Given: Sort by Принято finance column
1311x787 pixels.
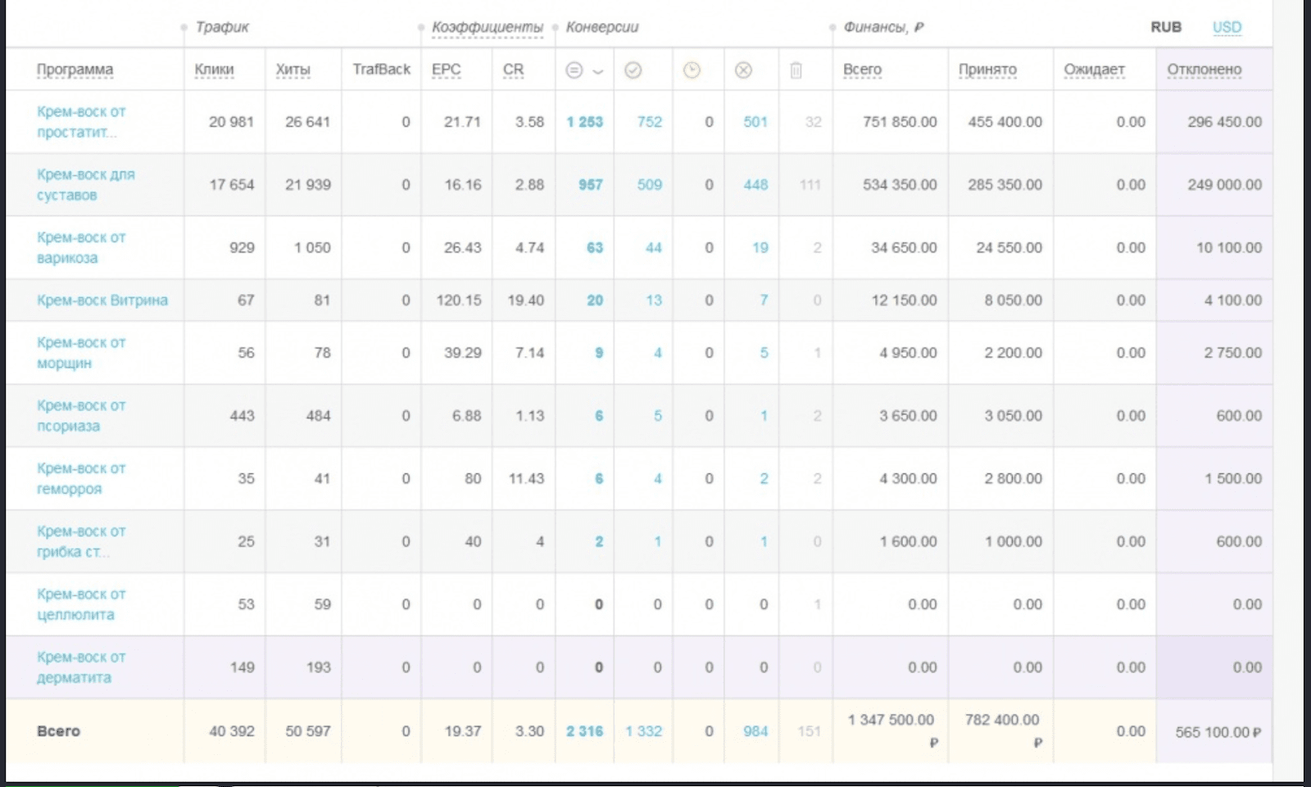Looking at the screenshot, I should 987,70.
